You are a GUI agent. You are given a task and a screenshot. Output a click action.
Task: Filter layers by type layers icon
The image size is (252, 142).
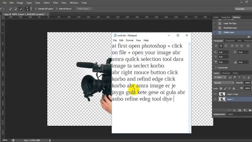(x=239, y=77)
